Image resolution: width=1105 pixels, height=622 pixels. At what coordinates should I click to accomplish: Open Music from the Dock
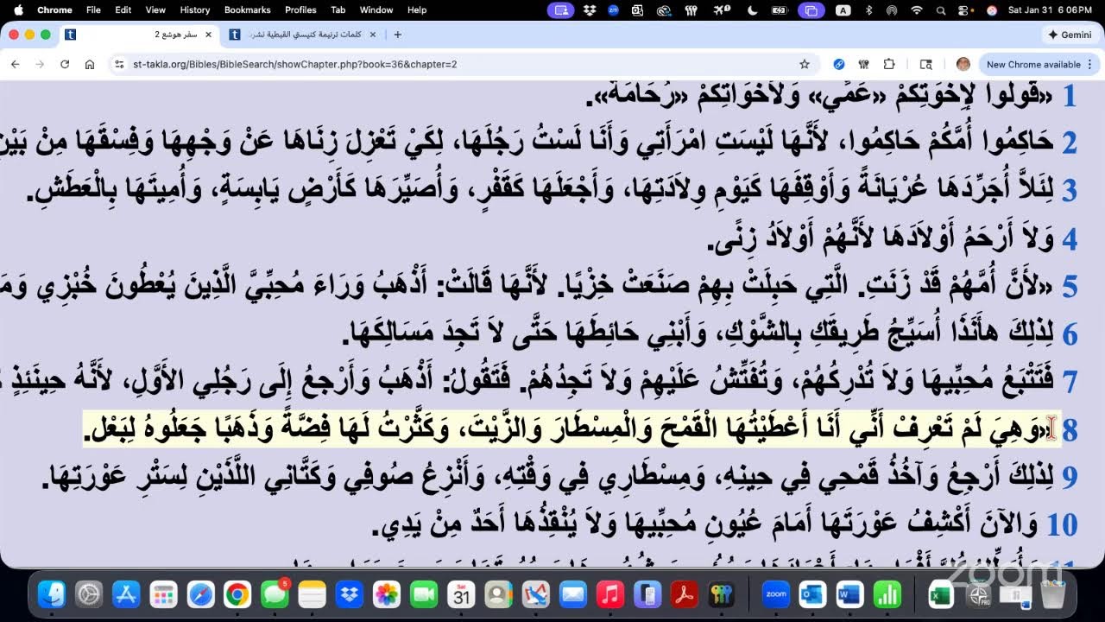click(609, 594)
